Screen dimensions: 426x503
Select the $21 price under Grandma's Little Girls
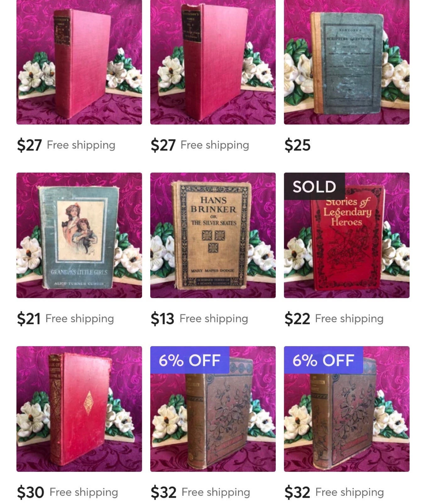29,319
